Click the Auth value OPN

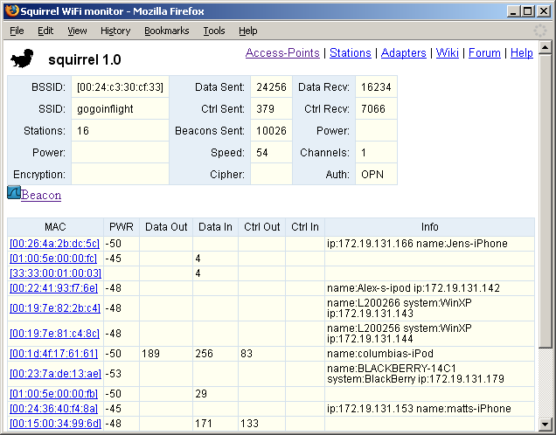click(x=372, y=175)
